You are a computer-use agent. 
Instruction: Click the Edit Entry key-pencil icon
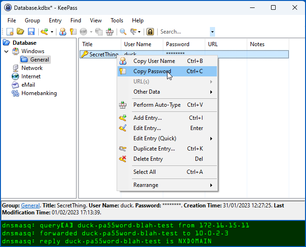pyautogui.click(x=123, y=128)
